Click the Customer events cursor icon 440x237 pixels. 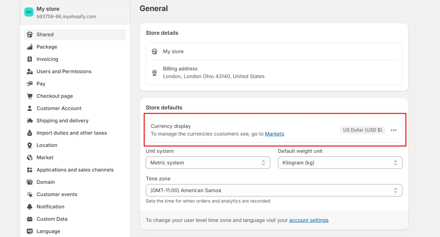[30, 194]
